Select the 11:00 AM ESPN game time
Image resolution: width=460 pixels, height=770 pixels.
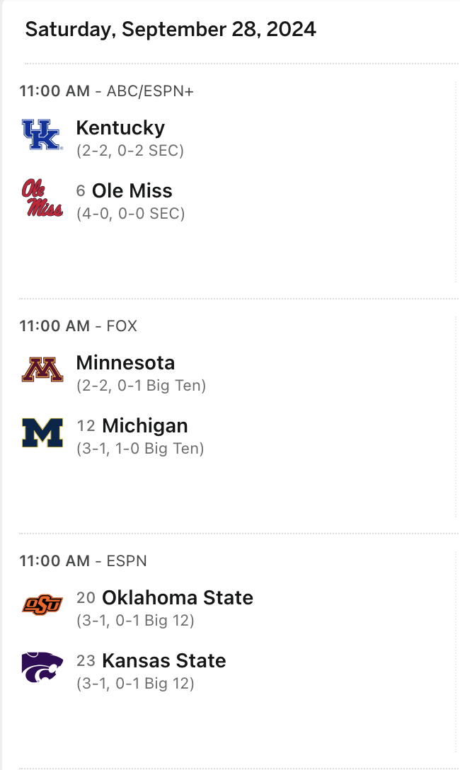[84, 561]
